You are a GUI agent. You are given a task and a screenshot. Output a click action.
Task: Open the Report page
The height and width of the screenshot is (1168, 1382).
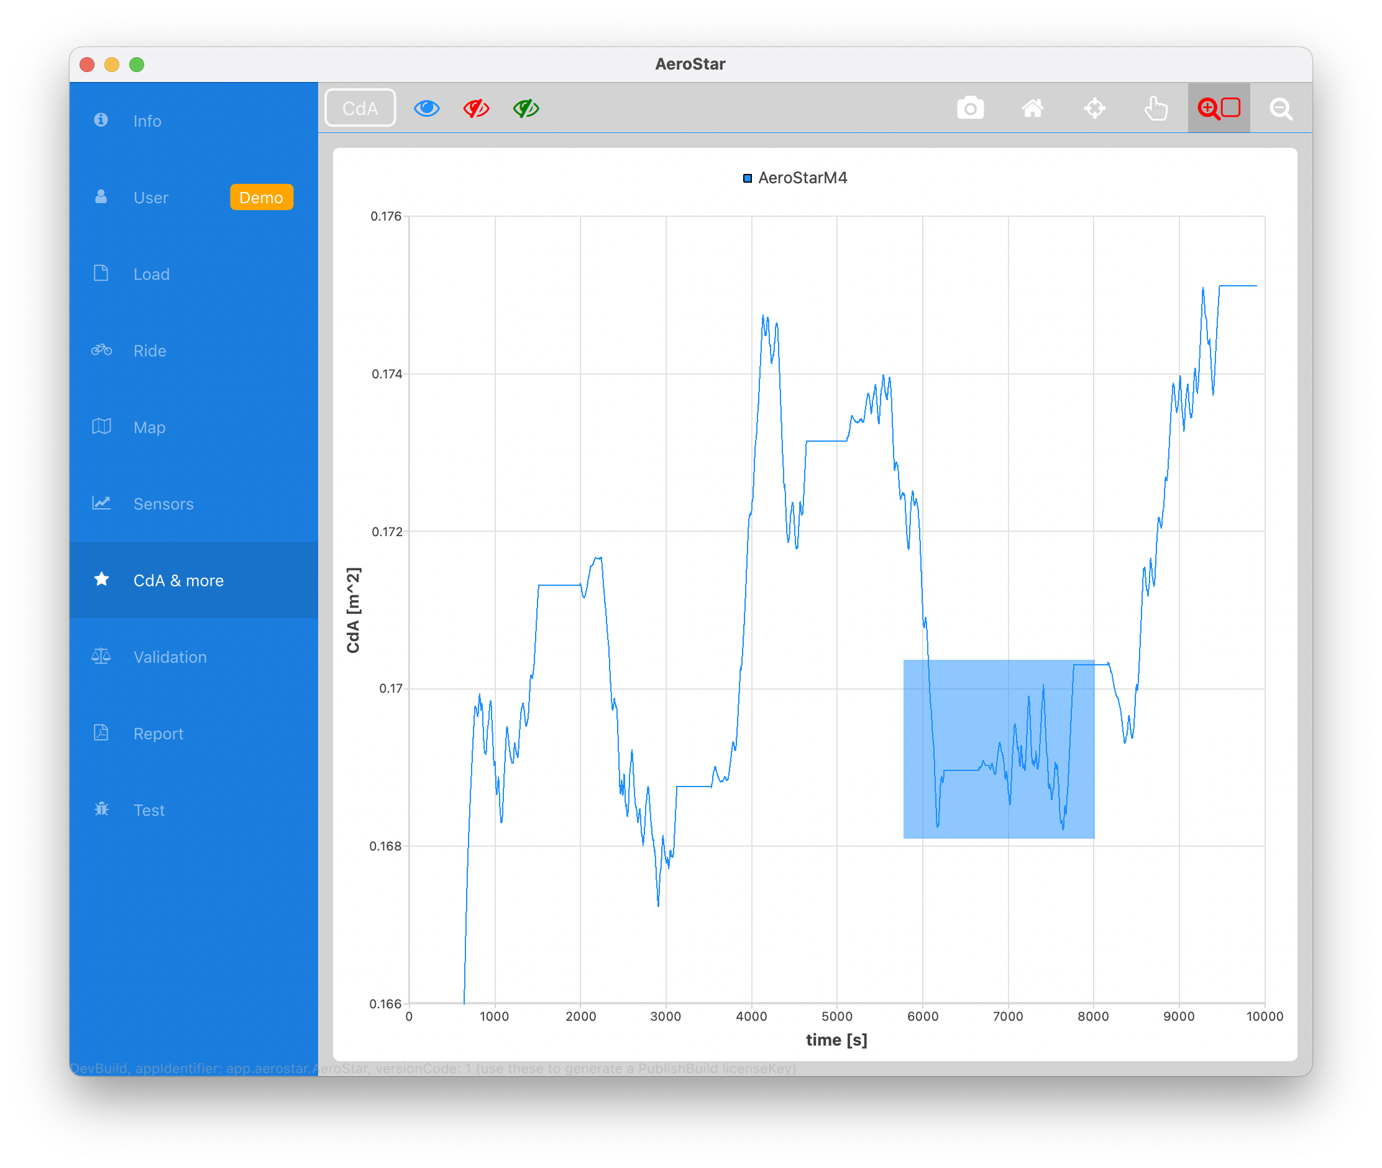pos(158,734)
